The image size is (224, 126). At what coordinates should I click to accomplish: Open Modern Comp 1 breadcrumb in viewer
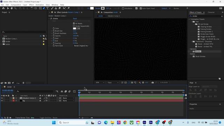pos(114,16)
